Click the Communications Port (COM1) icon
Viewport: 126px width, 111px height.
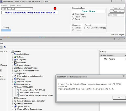[x=18, y=90]
